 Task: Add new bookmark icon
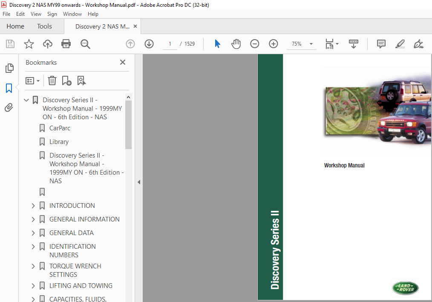click(66, 81)
